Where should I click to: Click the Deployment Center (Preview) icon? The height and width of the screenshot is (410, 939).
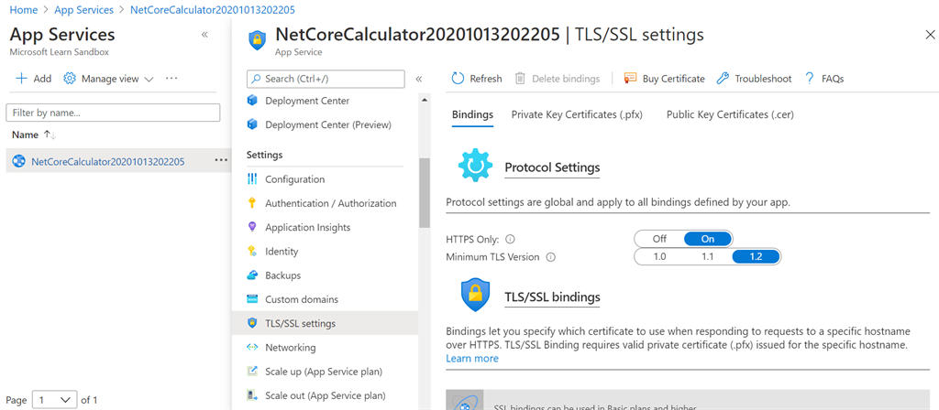[x=252, y=124]
